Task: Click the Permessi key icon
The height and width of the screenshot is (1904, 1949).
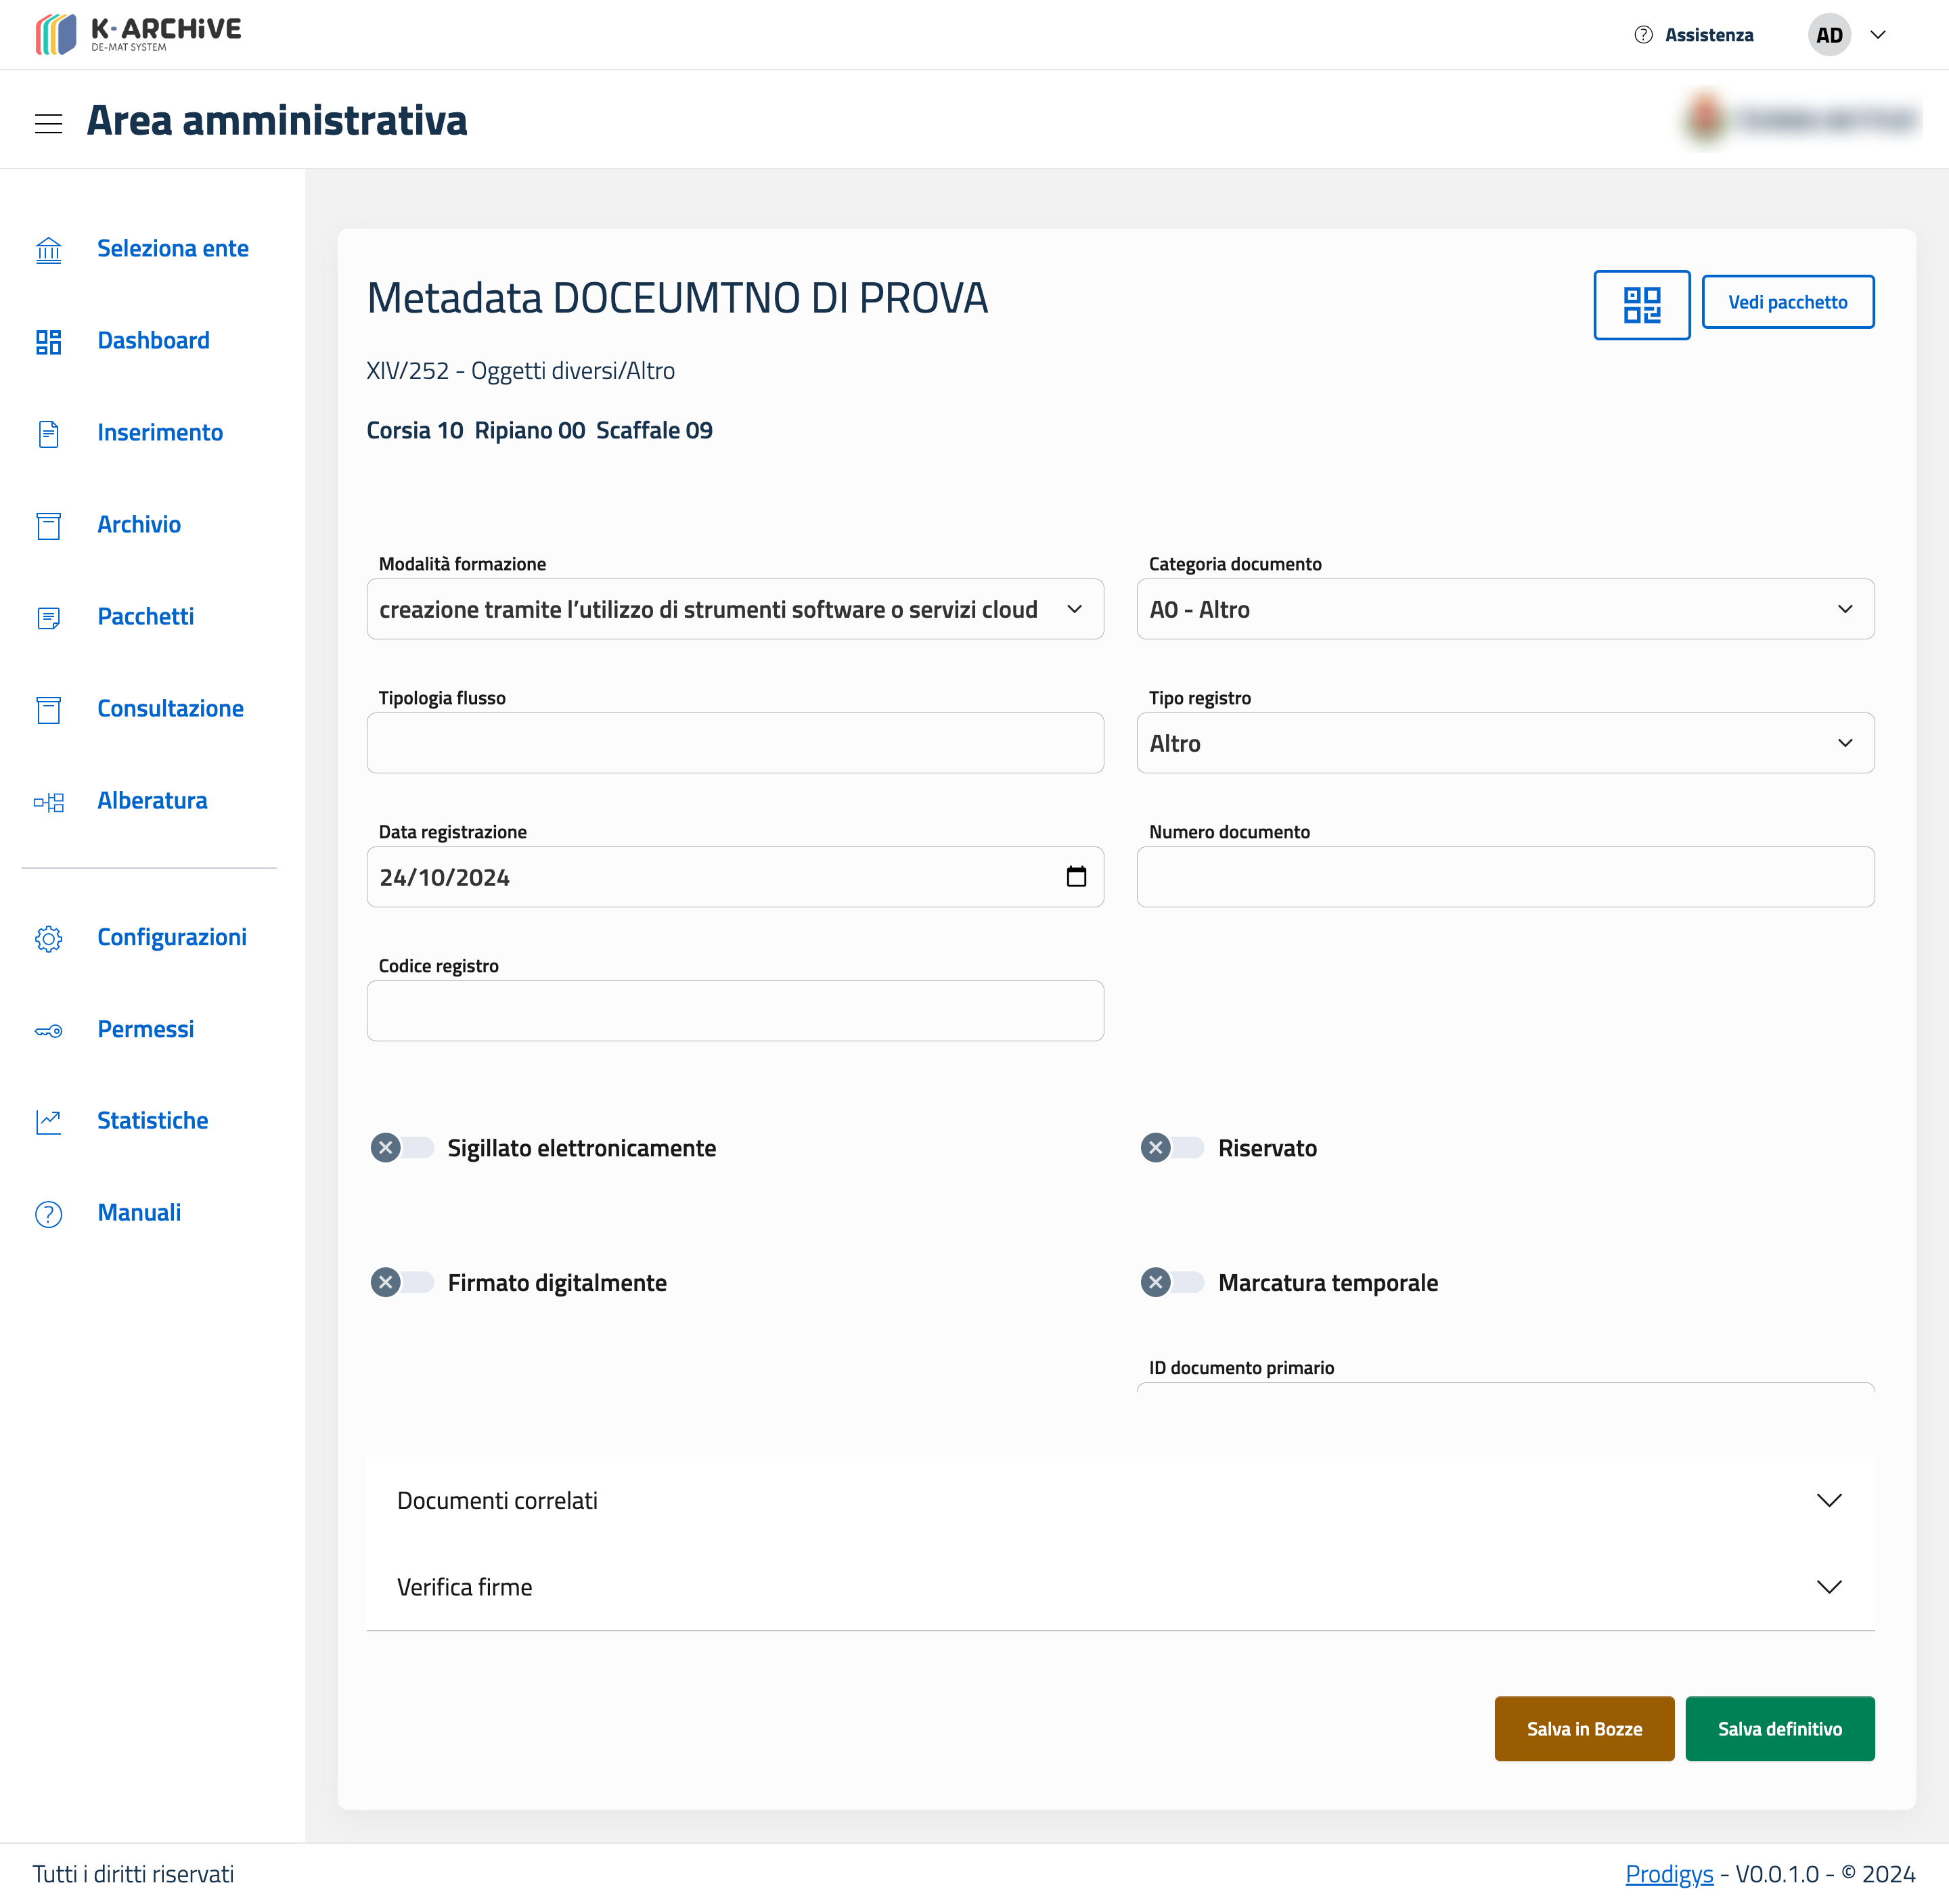Action: click(48, 1030)
